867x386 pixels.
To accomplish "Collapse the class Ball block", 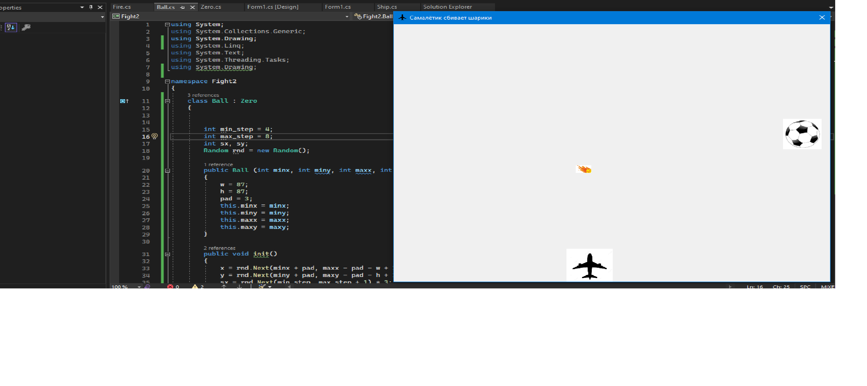I will coord(167,101).
